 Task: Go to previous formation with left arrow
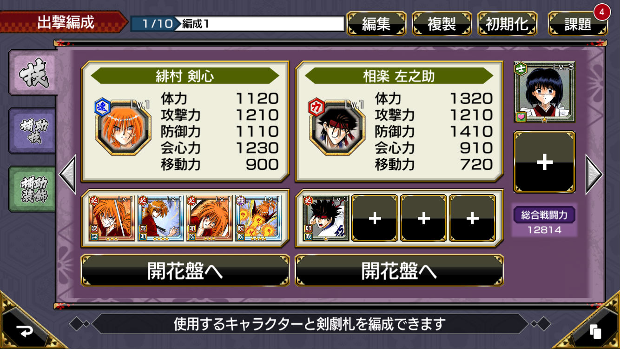[x=68, y=174]
